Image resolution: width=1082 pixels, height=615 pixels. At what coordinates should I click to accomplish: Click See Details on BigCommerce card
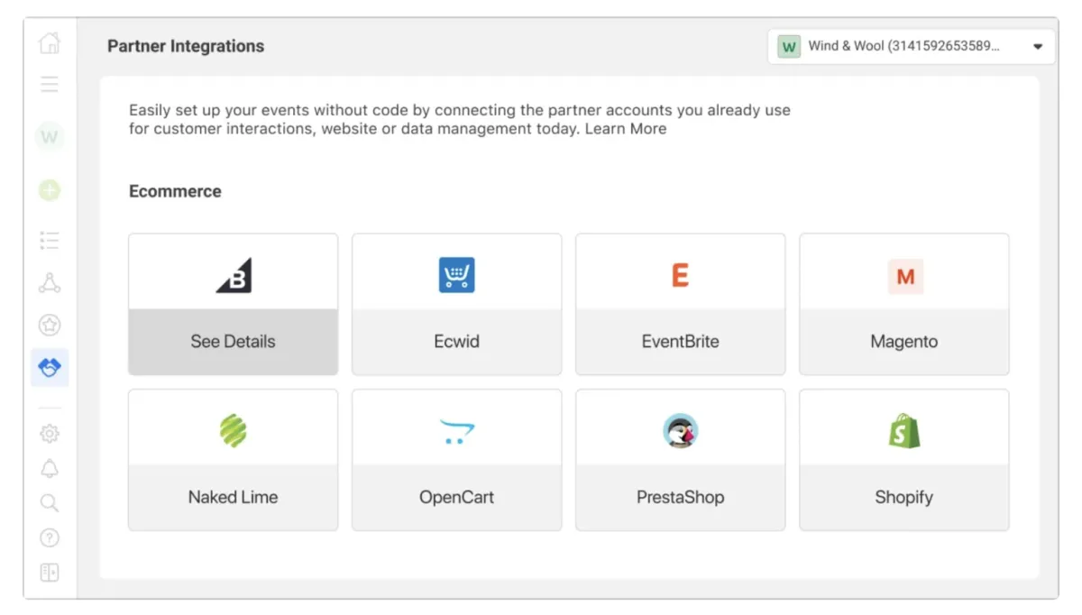233,342
